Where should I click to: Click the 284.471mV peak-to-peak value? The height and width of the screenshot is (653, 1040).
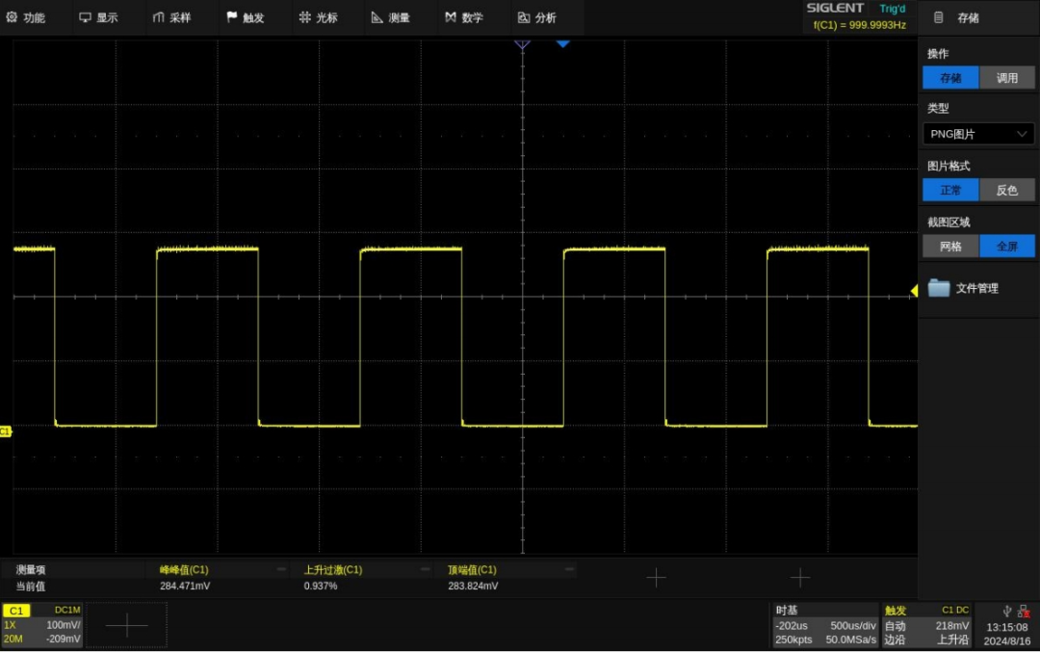[x=185, y=586]
